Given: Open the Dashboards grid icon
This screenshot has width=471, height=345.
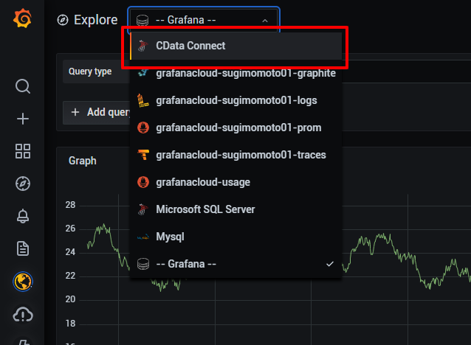Looking at the screenshot, I should pyautogui.click(x=23, y=151).
